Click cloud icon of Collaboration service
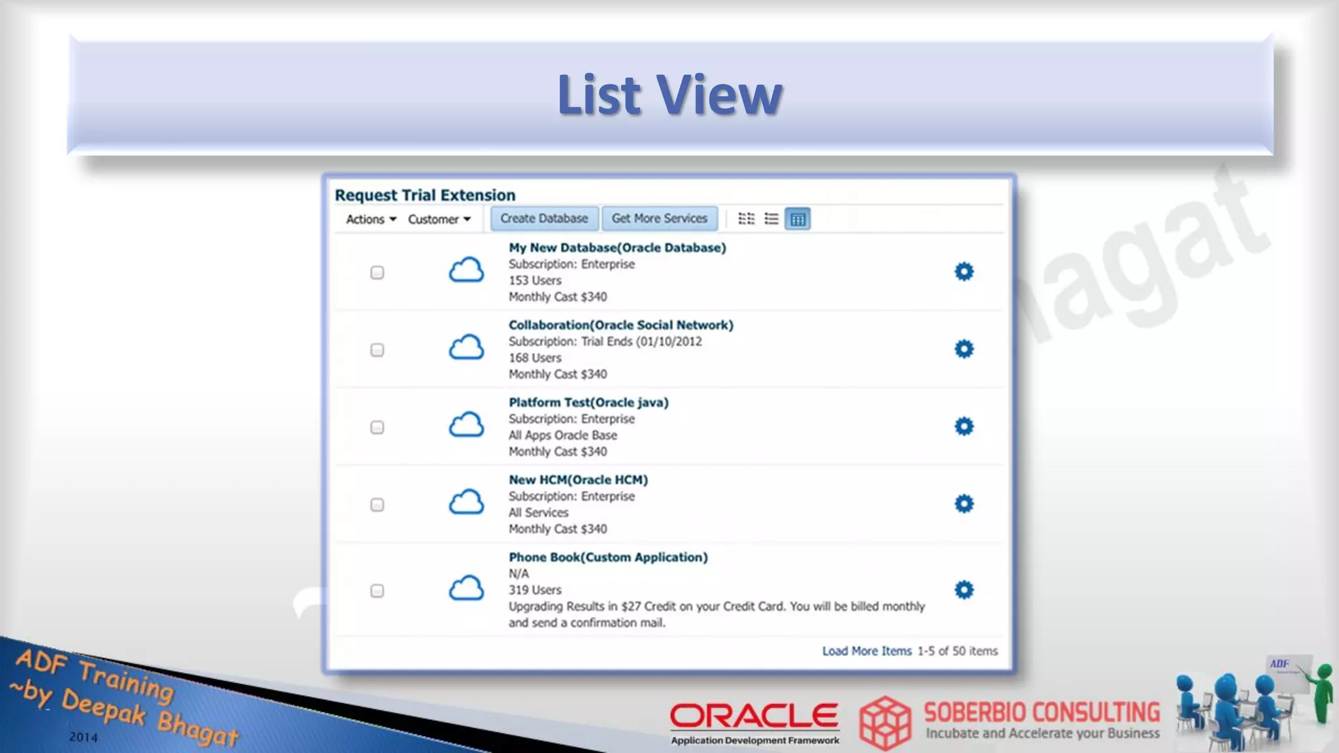This screenshot has height=753, width=1339. point(466,348)
